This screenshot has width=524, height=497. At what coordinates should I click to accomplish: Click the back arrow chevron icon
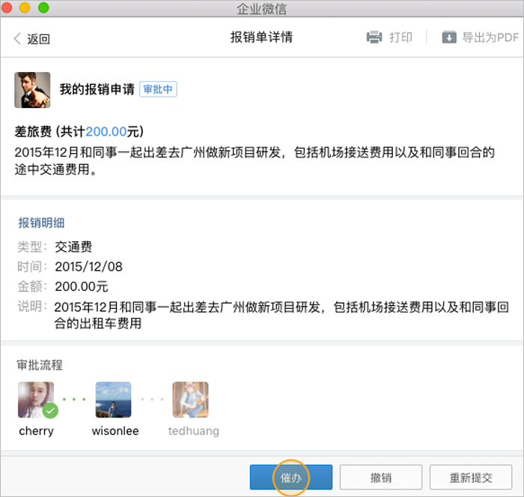click(x=17, y=39)
